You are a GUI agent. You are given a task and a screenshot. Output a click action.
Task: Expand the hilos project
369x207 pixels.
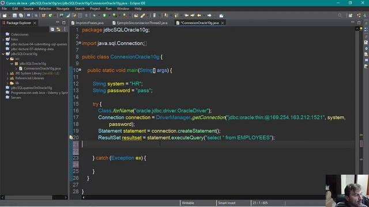[3, 40]
